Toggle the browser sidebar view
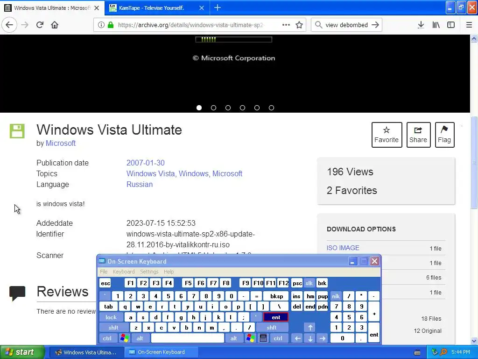The width and height of the screenshot is (478, 359). [451, 25]
